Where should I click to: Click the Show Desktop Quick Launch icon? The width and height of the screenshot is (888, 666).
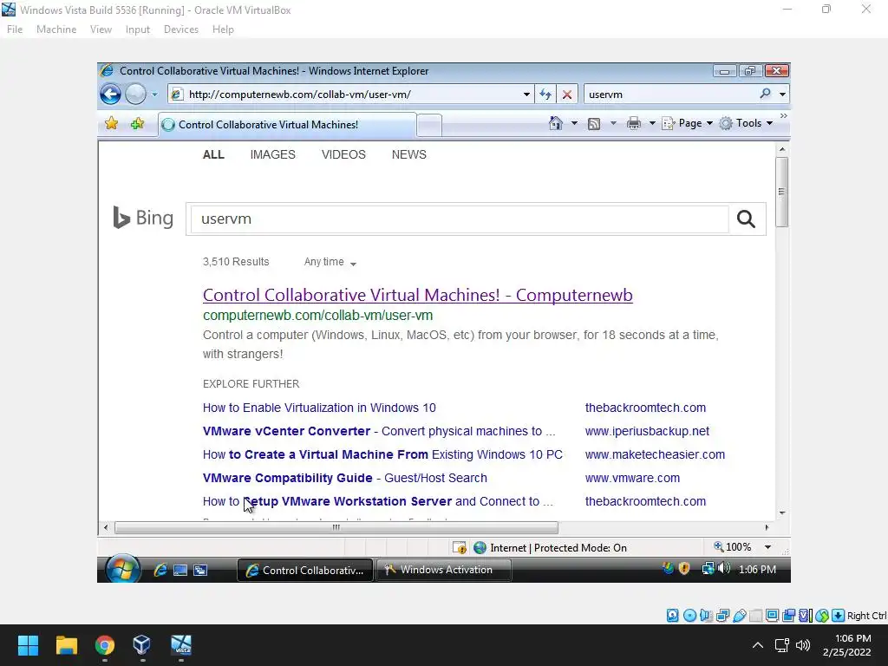coord(180,571)
